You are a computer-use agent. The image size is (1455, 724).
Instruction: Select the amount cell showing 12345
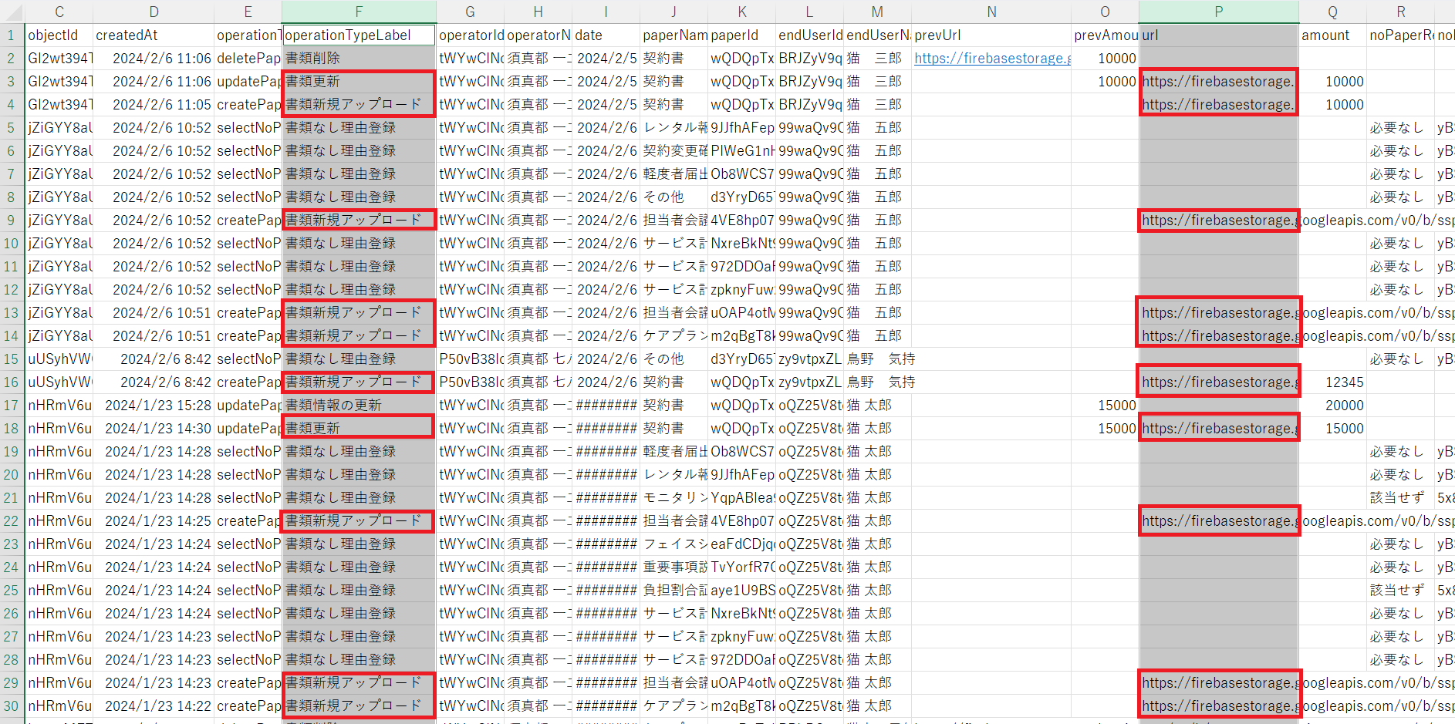click(1332, 382)
